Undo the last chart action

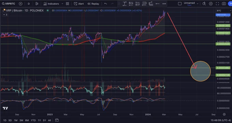pyautogui.click(x=105, y=4)
